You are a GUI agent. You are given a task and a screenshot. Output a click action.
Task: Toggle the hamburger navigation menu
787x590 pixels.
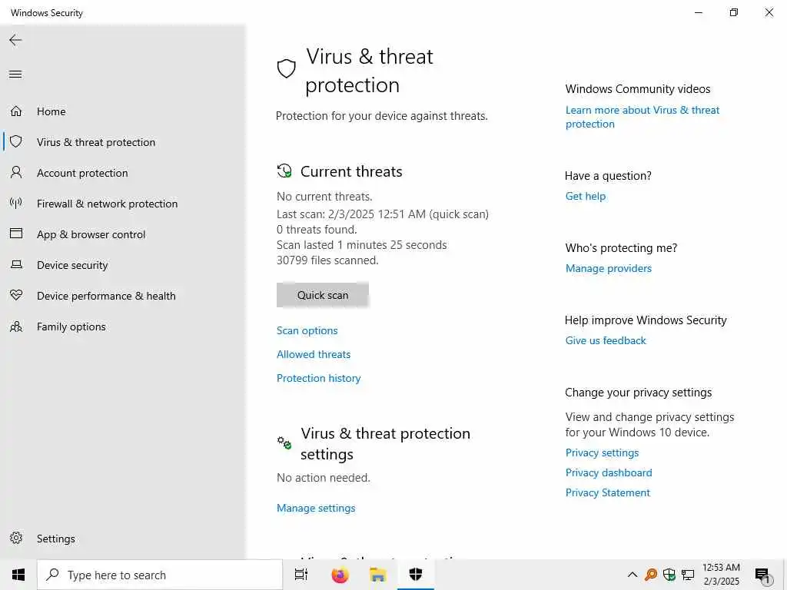coord(15,75)
